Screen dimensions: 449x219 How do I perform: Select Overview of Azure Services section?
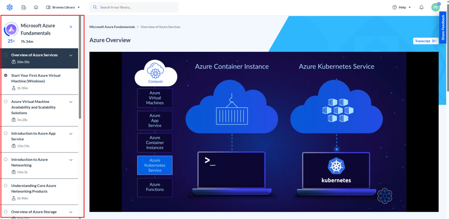click(x=39, y=58)
